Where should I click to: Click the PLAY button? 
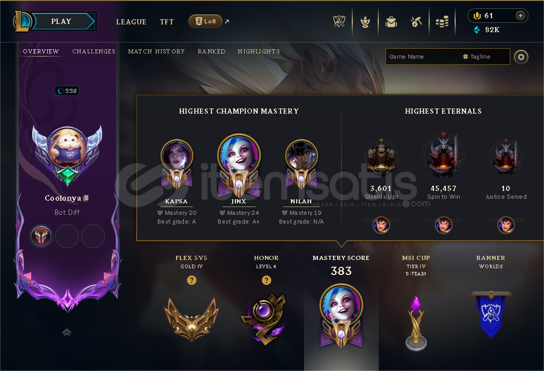click(x=61, y=21)
